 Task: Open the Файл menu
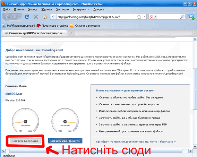[x=6, y=9]
